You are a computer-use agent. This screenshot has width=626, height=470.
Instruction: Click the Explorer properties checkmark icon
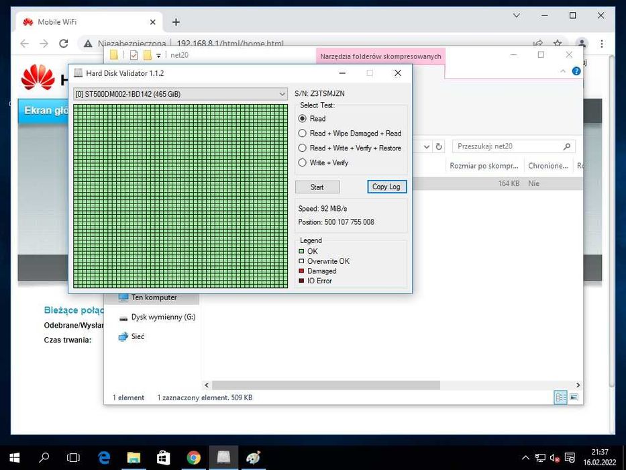click(134, 55)
